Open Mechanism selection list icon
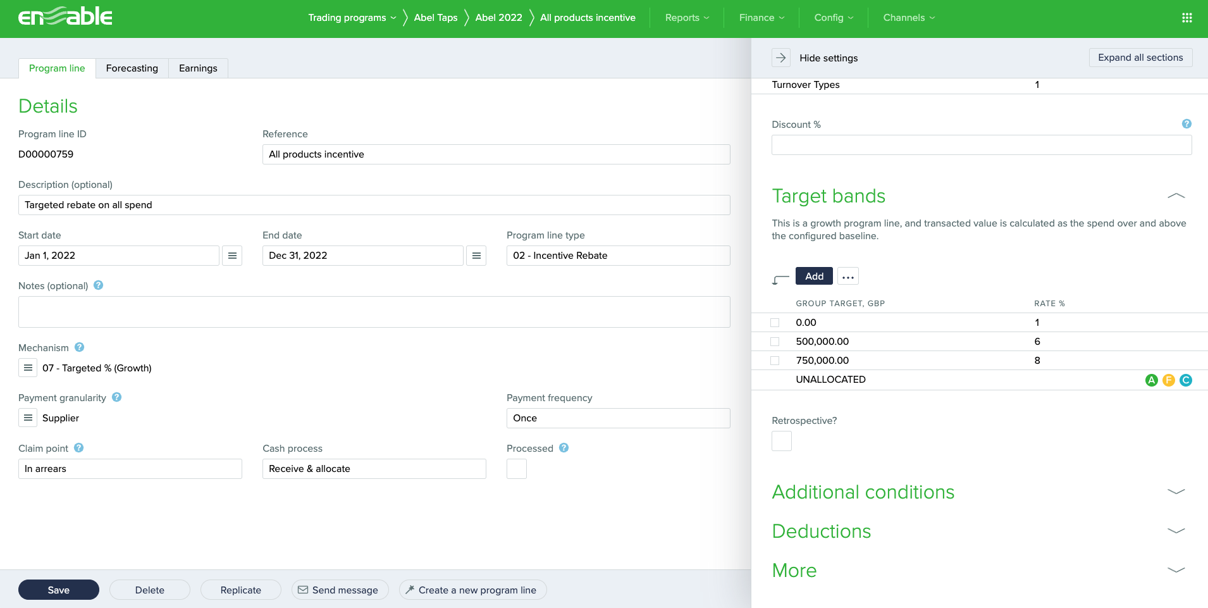 click(x=28, y=368)
